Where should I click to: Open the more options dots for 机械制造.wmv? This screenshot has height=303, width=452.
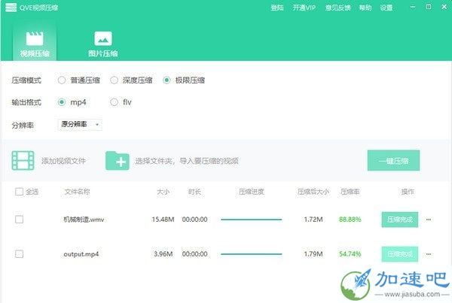point(429,220)
